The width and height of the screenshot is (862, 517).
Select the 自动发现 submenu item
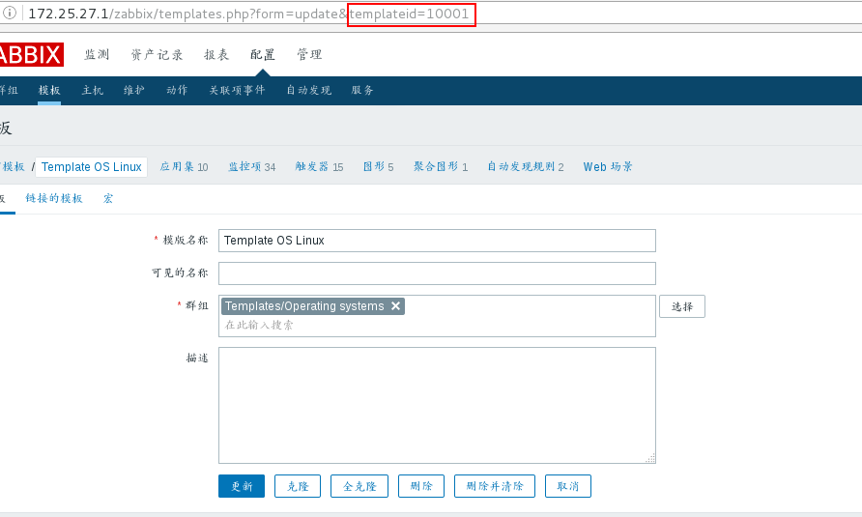point(308,90)
